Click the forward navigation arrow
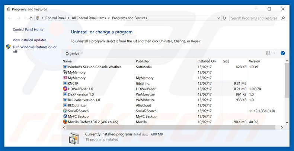Viewport: 294px width, 151px height. (18, 18)
